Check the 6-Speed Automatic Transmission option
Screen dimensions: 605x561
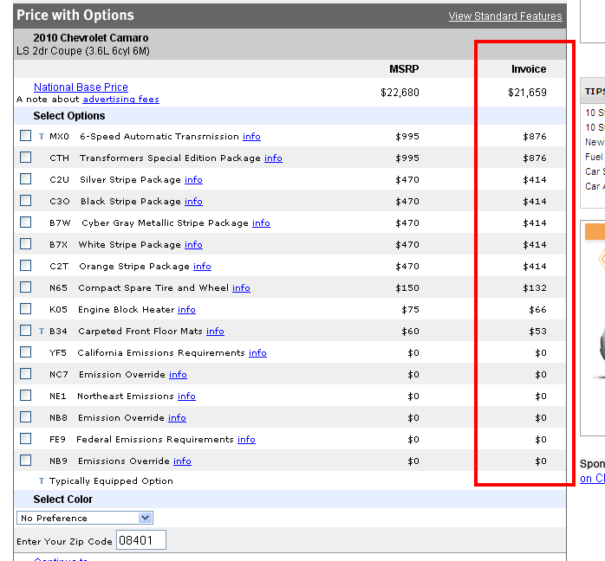[26, 136]
